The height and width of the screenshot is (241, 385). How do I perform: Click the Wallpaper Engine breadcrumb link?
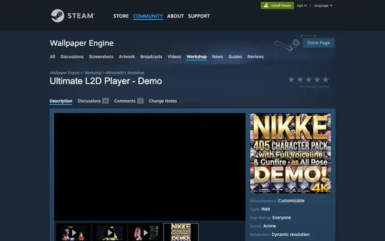(x=64, y=73)
